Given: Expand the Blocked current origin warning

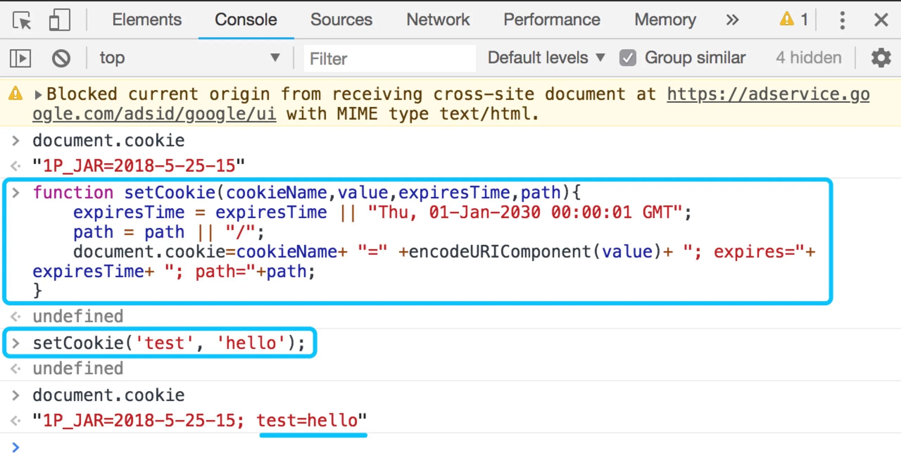Looking at the screenshot, I should click(x=38, y=95).
